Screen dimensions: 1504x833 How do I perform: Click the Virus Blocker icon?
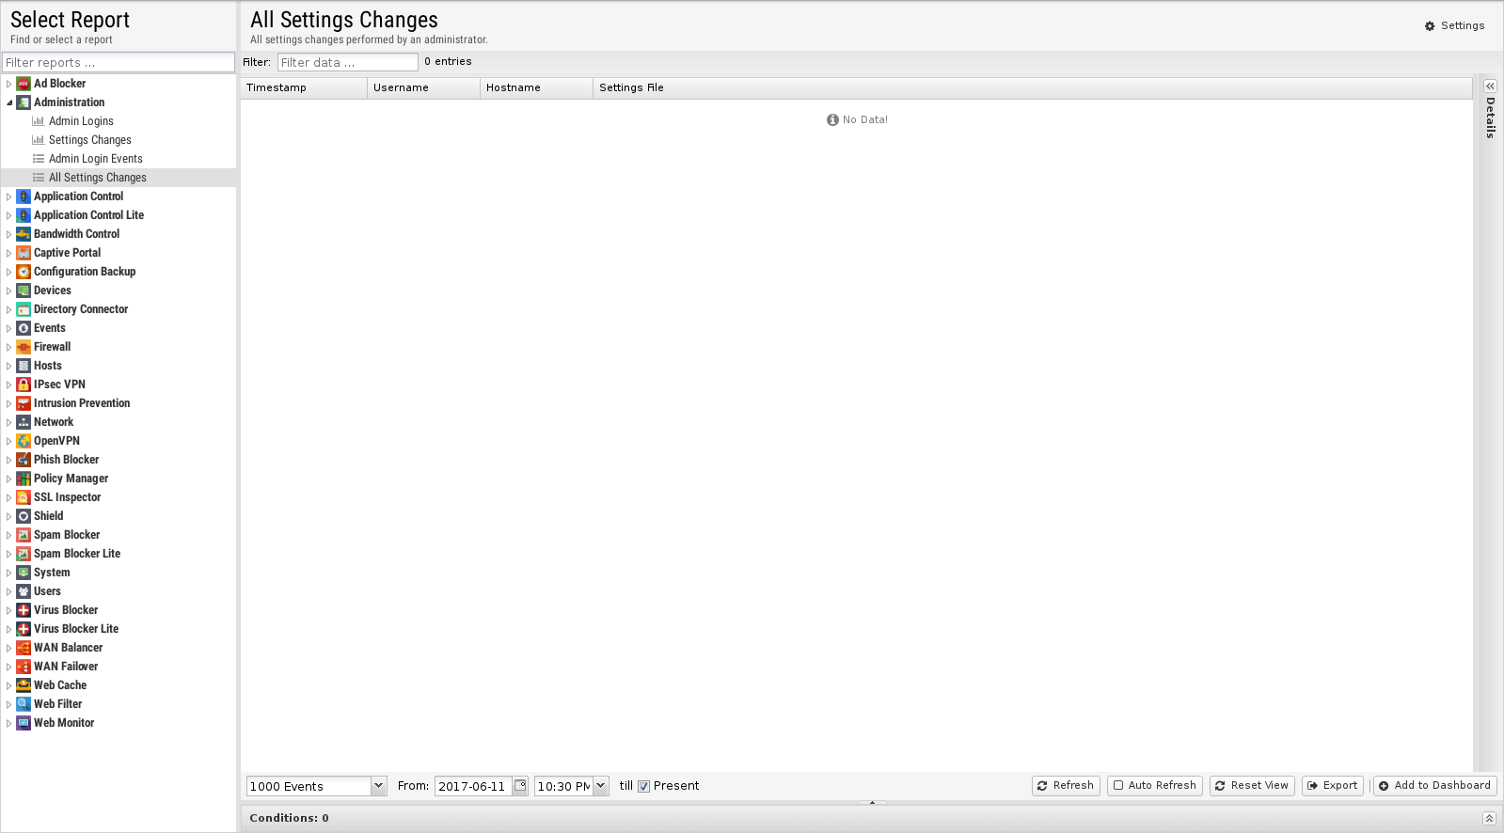pos(24,610)
